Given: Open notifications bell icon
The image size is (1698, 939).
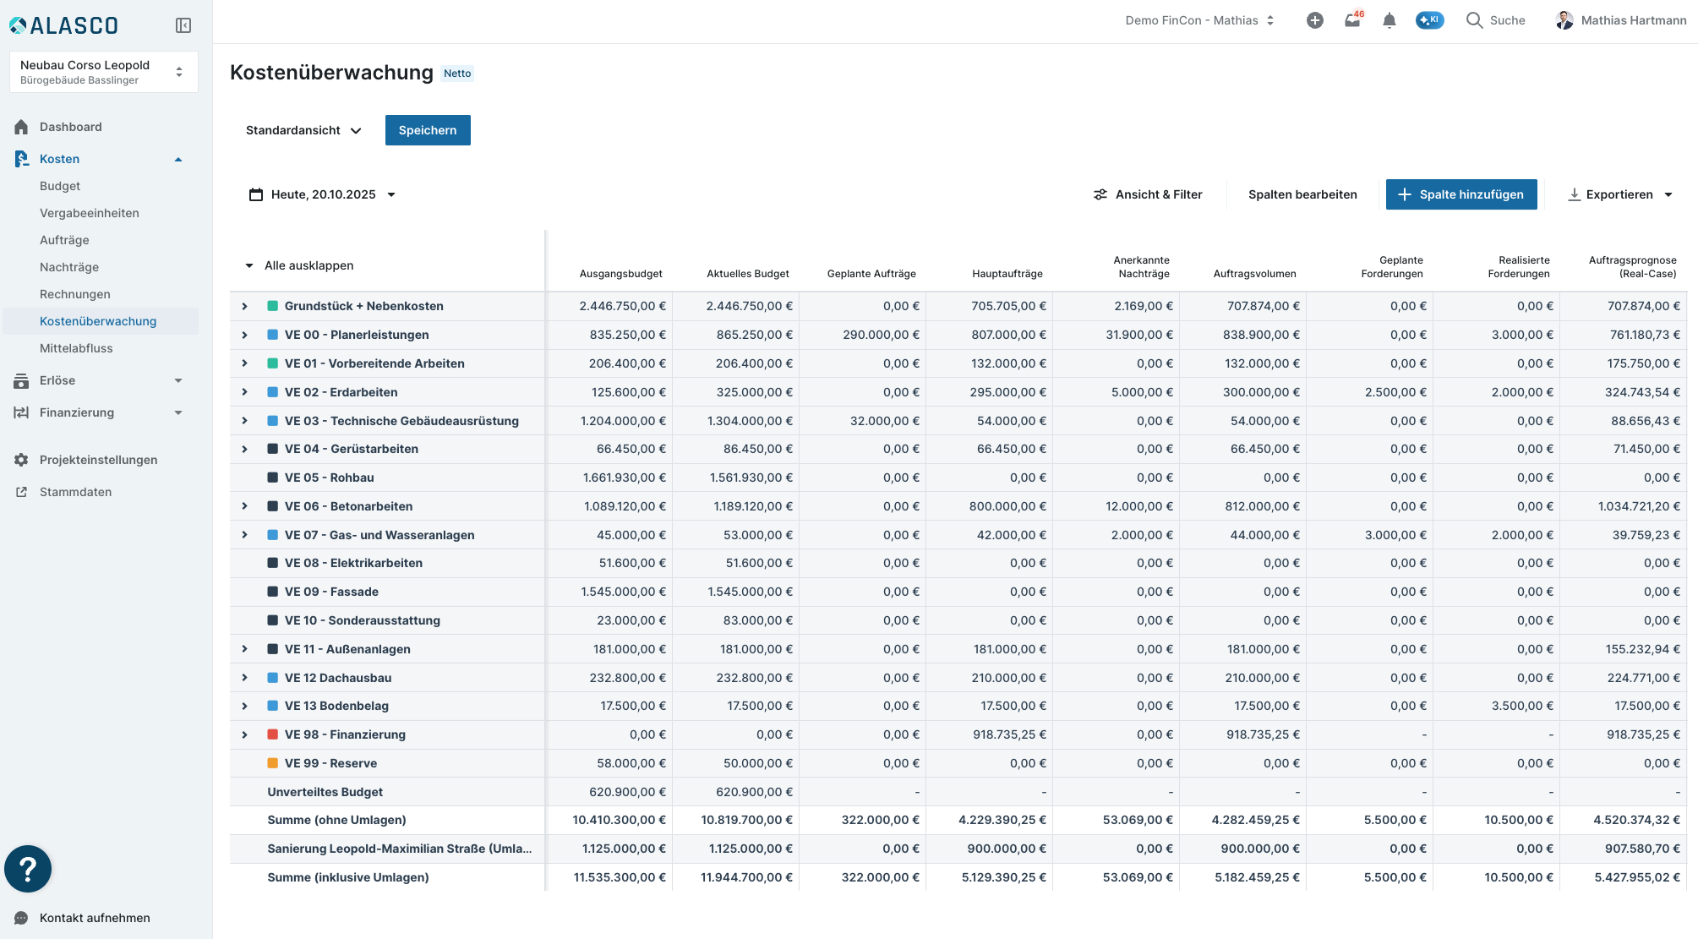Looking at the screenshot, I should [x=1389, y=20].
